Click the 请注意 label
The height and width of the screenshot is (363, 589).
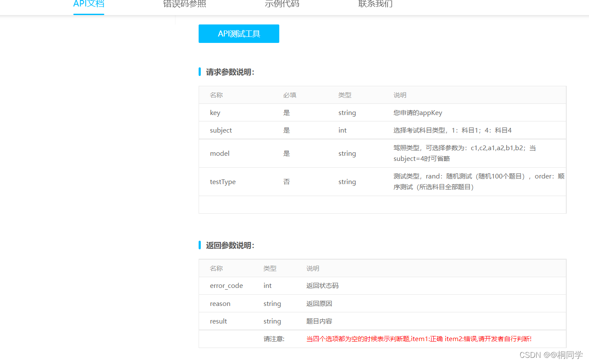tap(274, 339)
